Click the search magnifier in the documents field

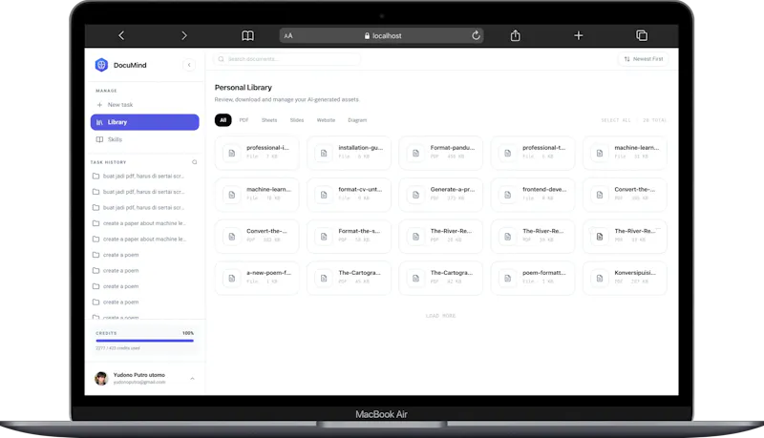pyautogui.click(x=222, y=59)
